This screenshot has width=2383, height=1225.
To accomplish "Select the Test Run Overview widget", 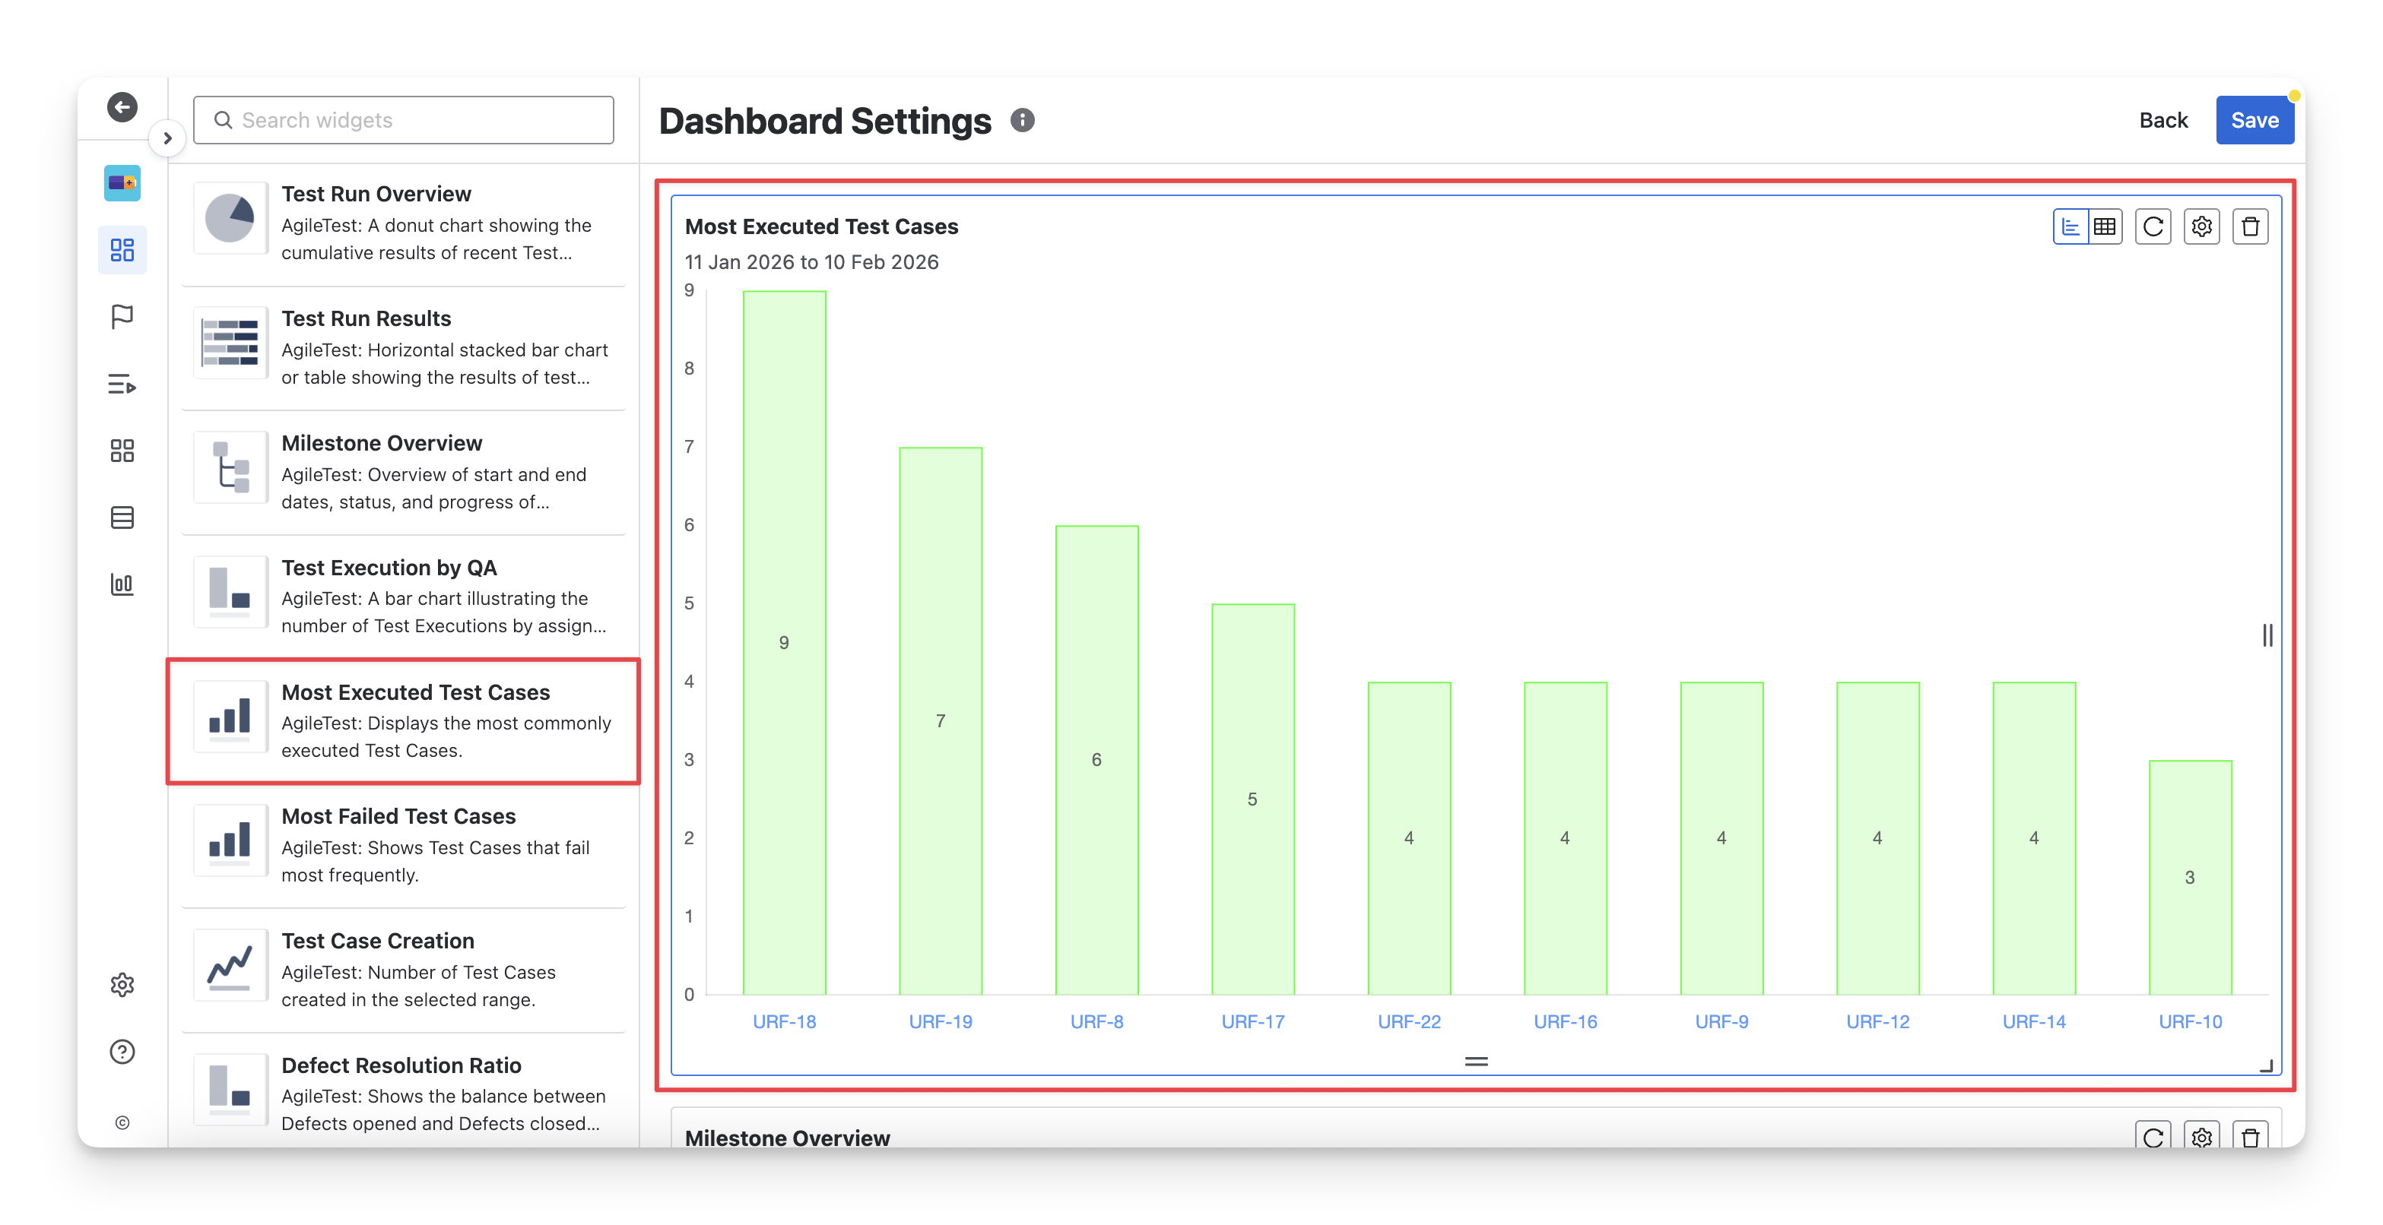I will pos(403,223).
